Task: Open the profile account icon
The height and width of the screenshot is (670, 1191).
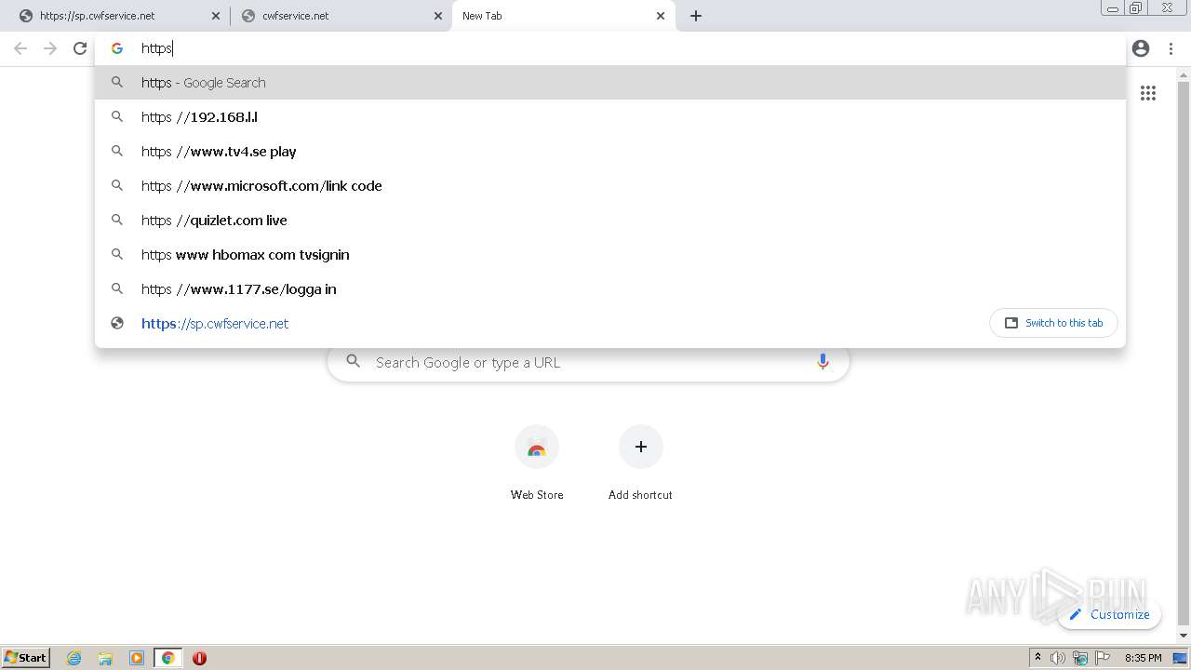Action: (1141, 48)
